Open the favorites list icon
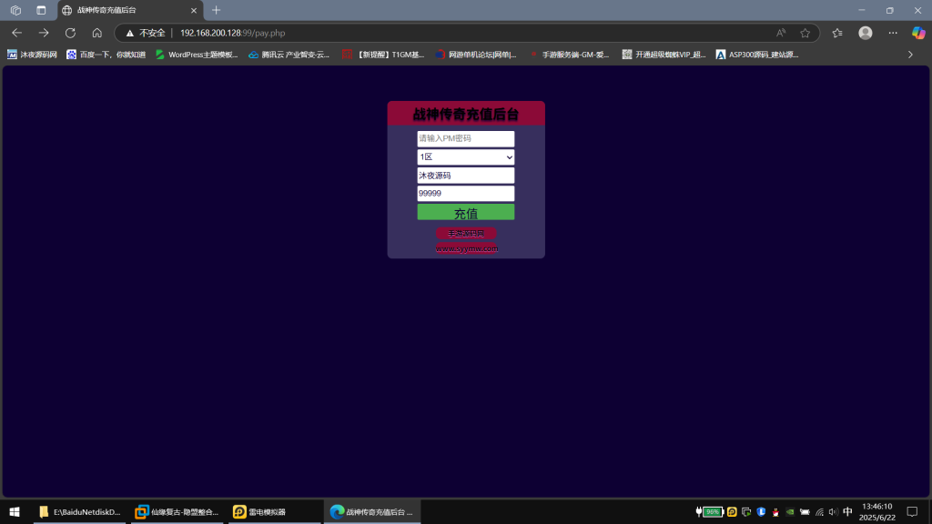Screen dimensions: 932x524 [837, 33]
